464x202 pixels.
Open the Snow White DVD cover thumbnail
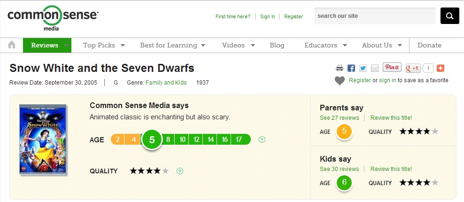coord(43,139)
